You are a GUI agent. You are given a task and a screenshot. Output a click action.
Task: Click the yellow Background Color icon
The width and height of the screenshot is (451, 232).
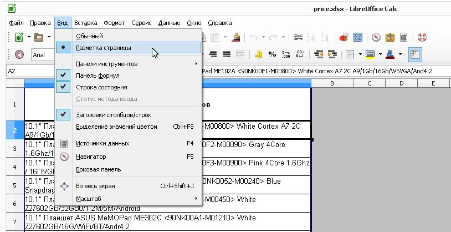[x=370, y=54]
